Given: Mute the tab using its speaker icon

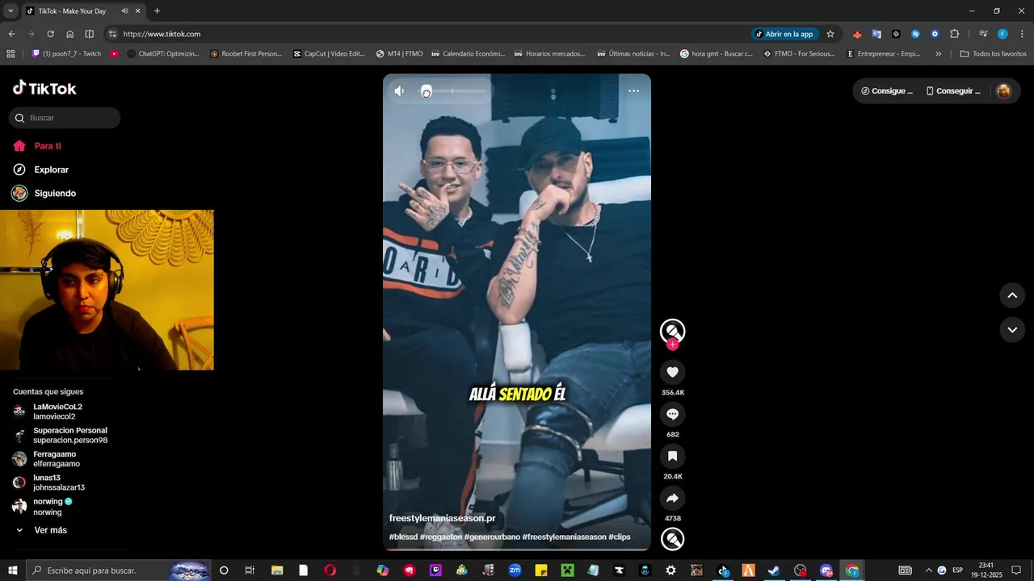Looking at the screenshot, I should pos(124,10).
